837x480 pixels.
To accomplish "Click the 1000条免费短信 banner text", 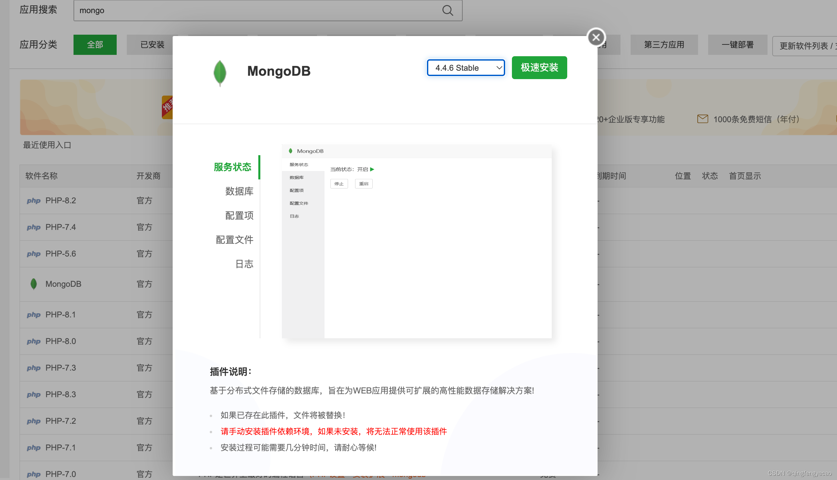I will point(757,119).
